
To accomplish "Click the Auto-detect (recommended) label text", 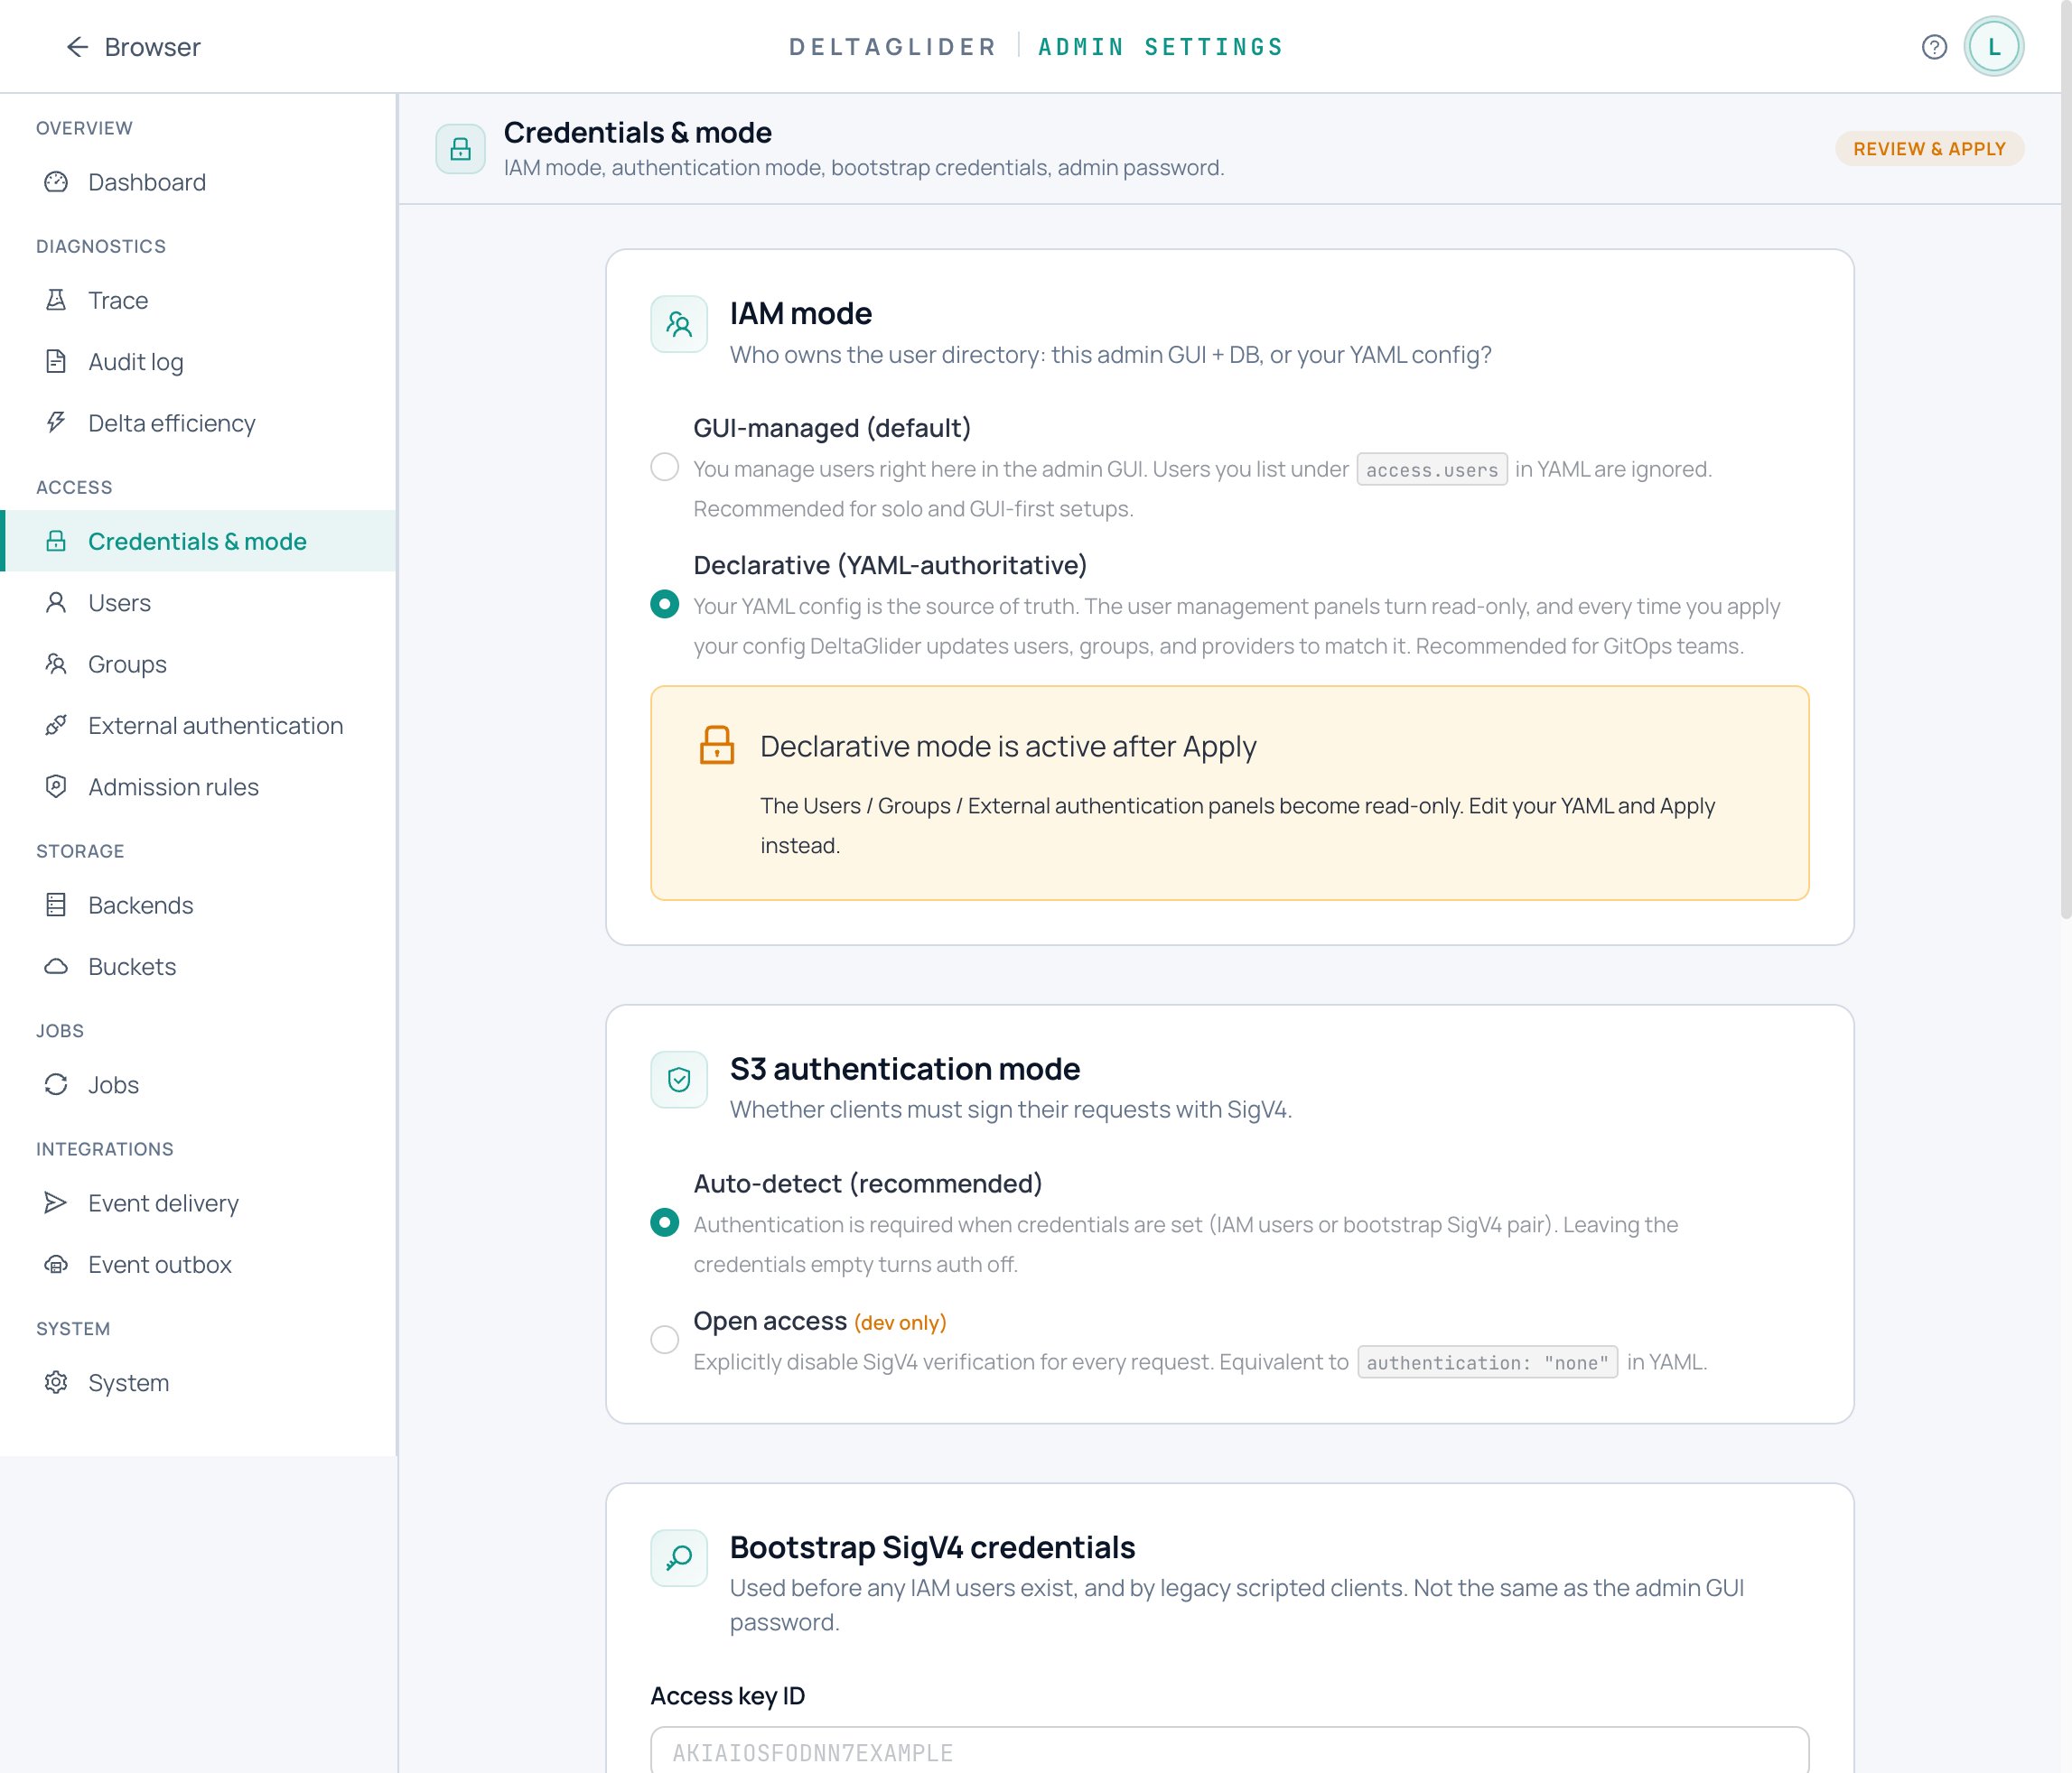I will coord(868,1184).
